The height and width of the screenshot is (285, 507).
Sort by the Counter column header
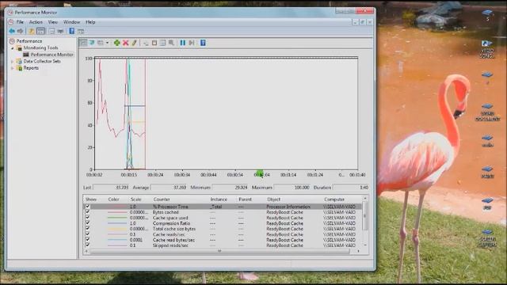[x=162, y=199]
